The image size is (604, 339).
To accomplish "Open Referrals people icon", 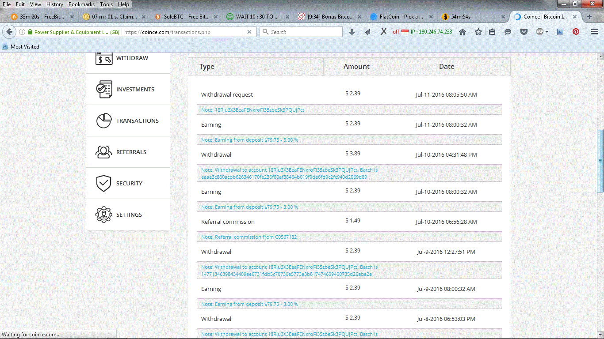I will pyautogui.click(x=104, y=152).
